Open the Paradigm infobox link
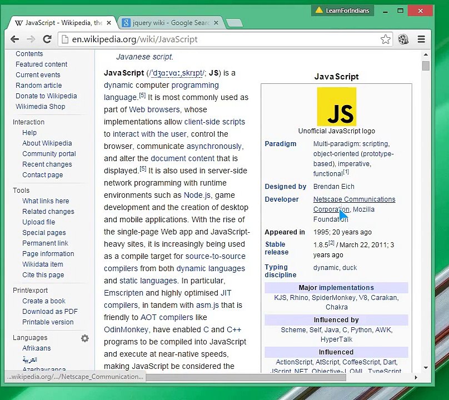 click(280, 144)
